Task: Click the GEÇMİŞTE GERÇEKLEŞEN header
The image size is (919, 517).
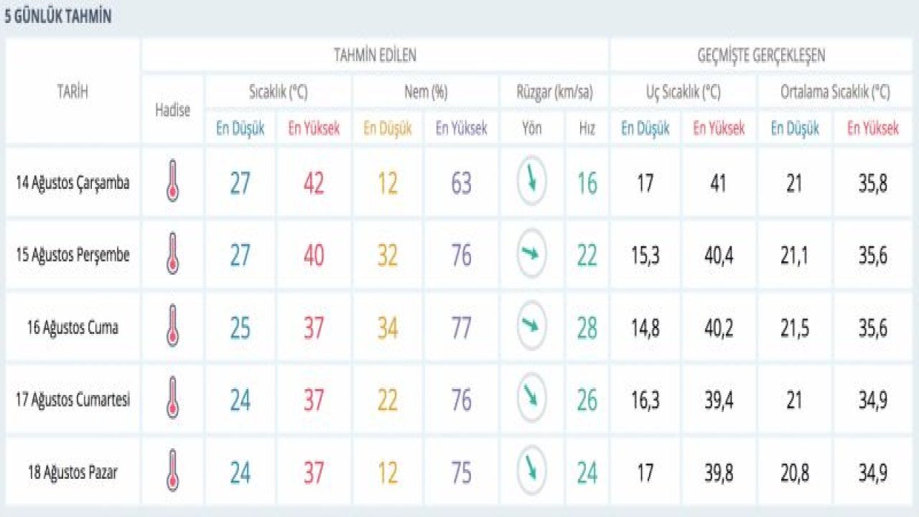Action: [761, 55]
